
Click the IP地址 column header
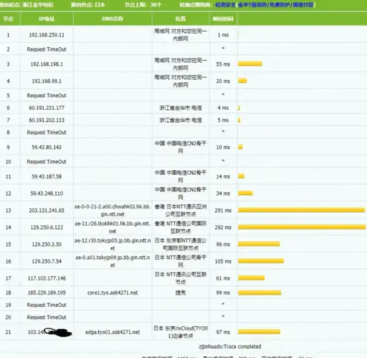pyautogui.click(x=47, y=19)
